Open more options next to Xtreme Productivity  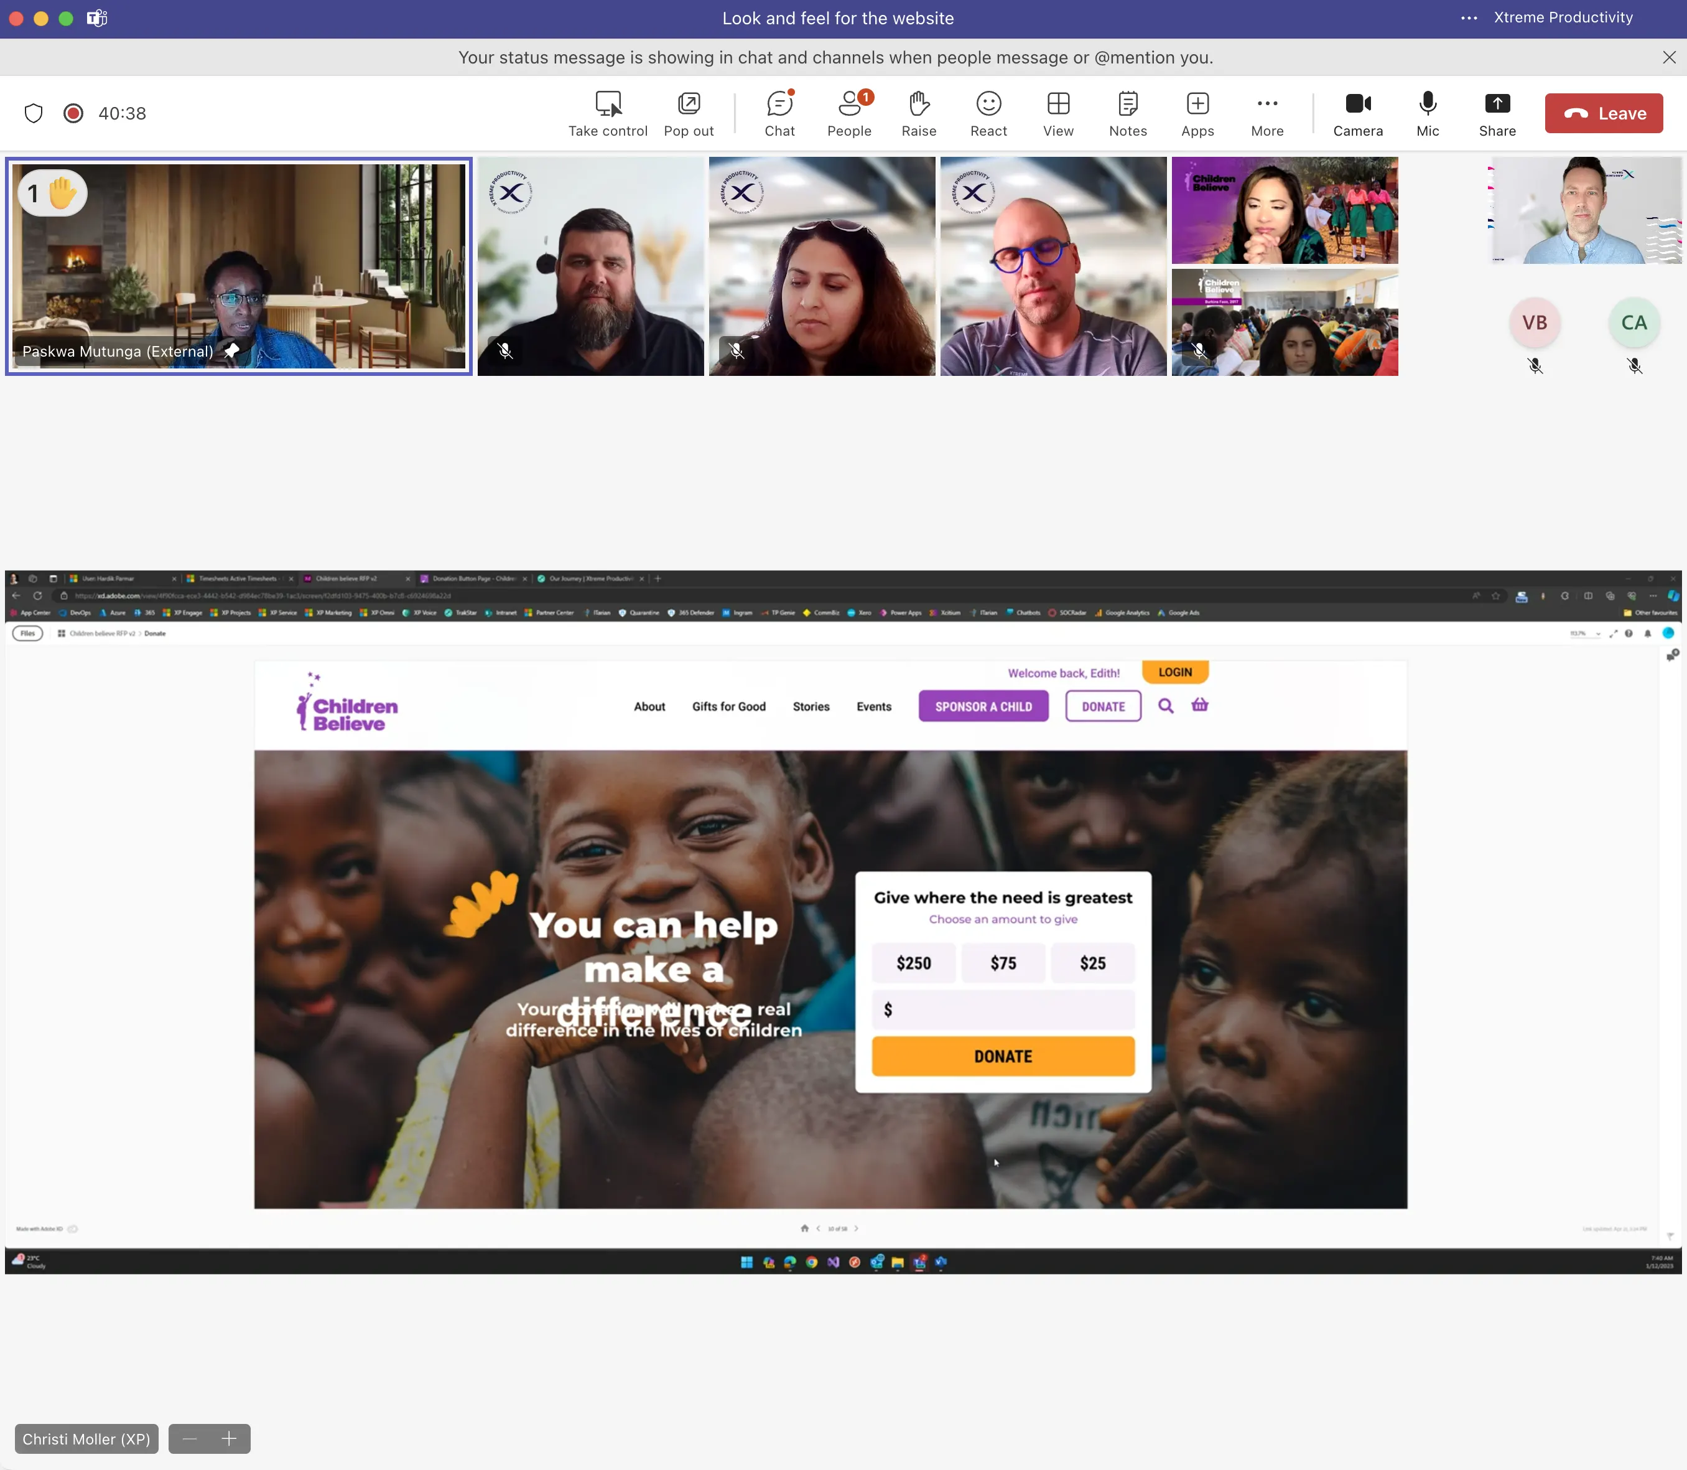1468,17
